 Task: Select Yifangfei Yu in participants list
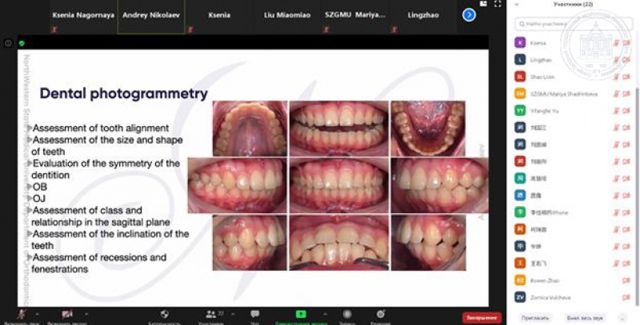(x=573, y=111)
